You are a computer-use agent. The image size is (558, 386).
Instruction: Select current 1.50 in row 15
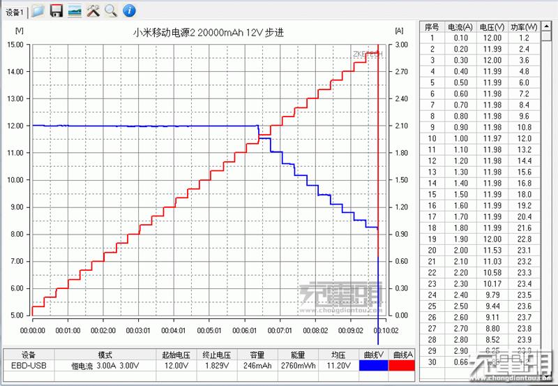click(x=460, y=195)
